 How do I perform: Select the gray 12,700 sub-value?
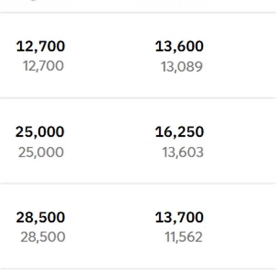43,66
